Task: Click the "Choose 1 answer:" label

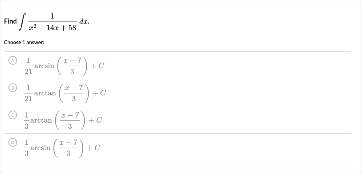Action: pyautogui.click(x=24, y=42)
